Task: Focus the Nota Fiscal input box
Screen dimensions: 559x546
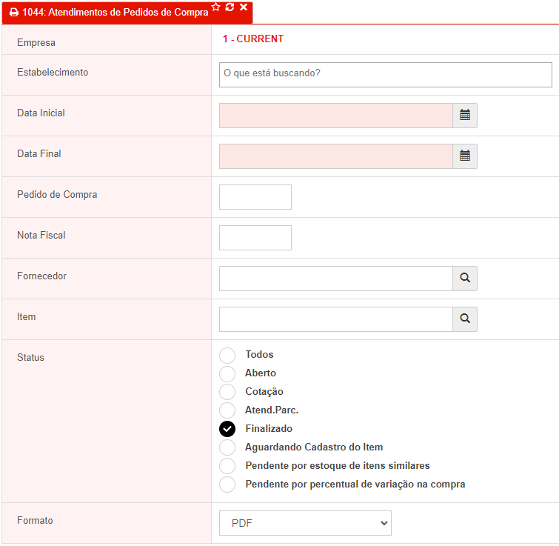Action: pos(255,238)
